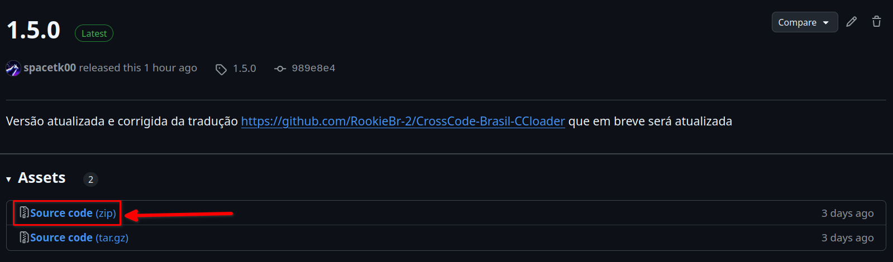
Task: Click the tag icon beside 1.5.0
Action: [x=221, y=69]
